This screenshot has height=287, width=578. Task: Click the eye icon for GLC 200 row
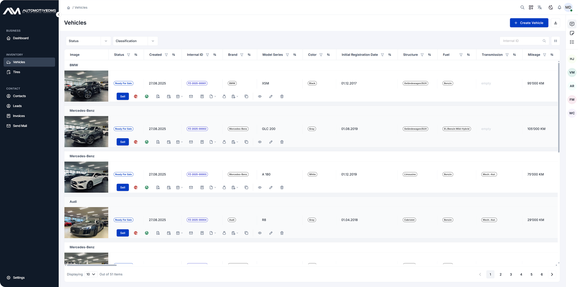point(260,142)
